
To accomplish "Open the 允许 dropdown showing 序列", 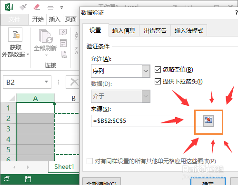I will (120, 71).
